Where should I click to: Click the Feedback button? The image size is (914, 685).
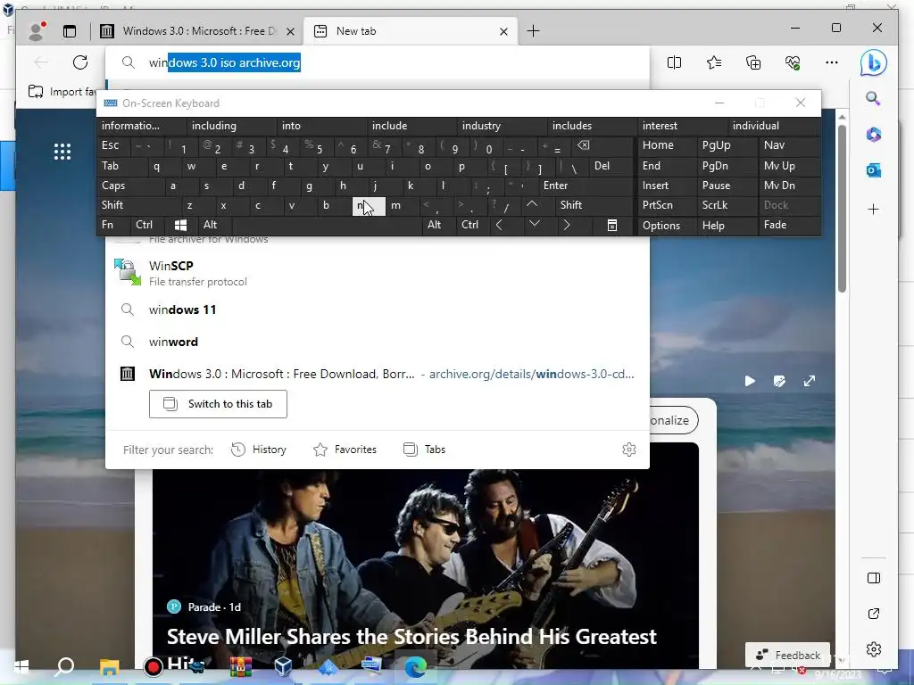787,655
